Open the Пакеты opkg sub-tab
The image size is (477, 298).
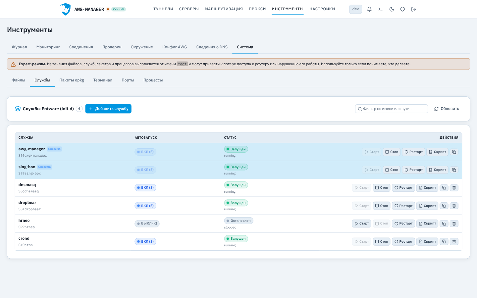(x=72, y=80)
